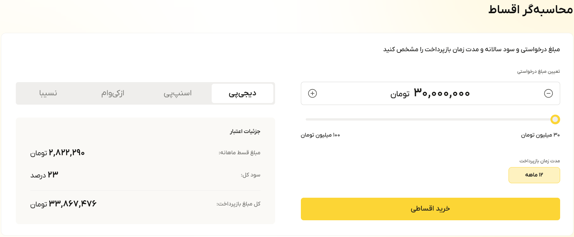574x237 pixels.
Task: Select the ۱۲ ماهه repayment duration chip
Action: point(534,175)
